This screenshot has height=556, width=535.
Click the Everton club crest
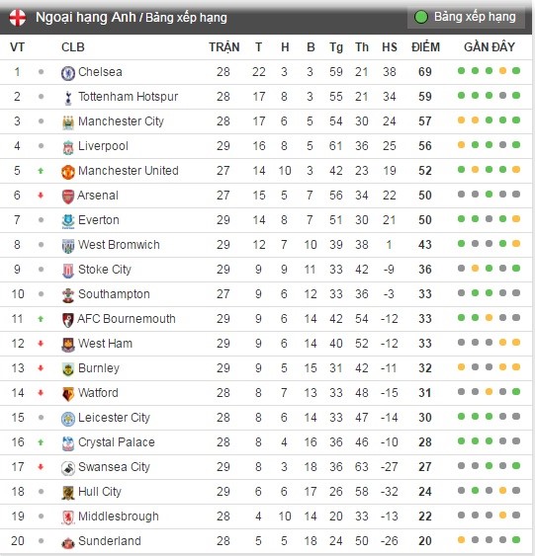pyautogui.click(x=68, y=221)
